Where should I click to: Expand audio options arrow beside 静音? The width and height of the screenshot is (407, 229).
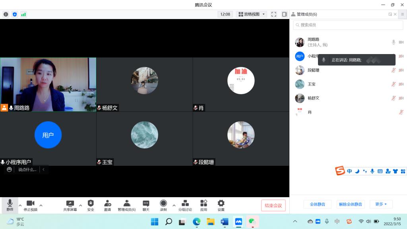pos(20,206)
